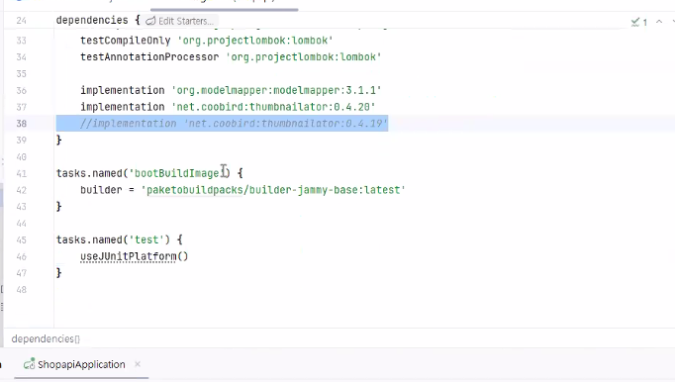Image resolution: width=675 pixels, height=382 pixels.
Task: Click line number 41 in gutter
Action: tap(21, 173)
